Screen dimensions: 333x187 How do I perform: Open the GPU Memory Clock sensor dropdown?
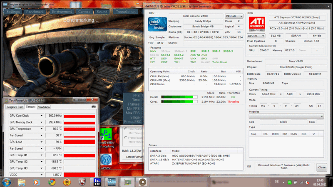click(x=41, y=122)
